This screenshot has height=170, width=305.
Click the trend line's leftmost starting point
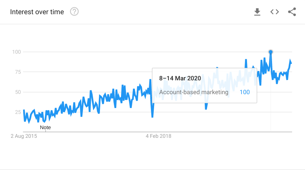24,110
